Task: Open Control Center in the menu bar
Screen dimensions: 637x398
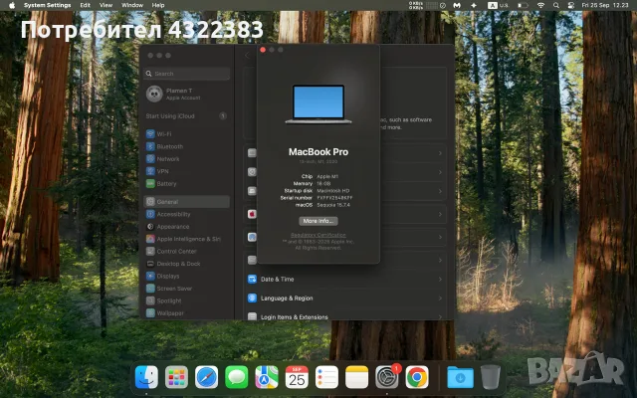Action: (x=570, y=5)
